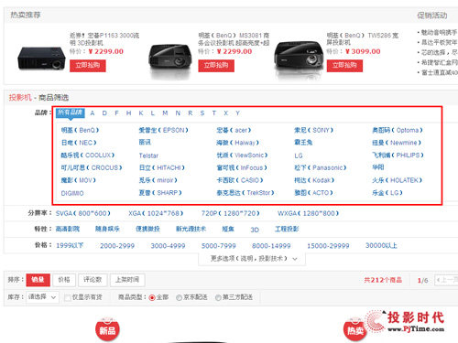The image size is (458, 343).
Task: Open the Acer P1163 projector thumbnail
Action: (41, 59)
